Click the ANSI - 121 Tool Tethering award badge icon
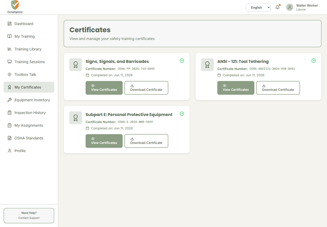This screenshot has height=227, width=327. coord(207,65)
